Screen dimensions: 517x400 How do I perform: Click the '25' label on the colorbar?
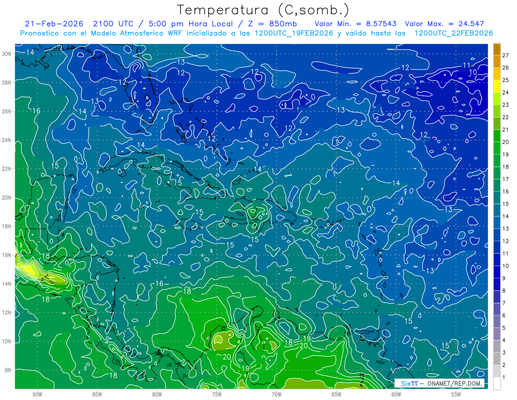(506, 80)
